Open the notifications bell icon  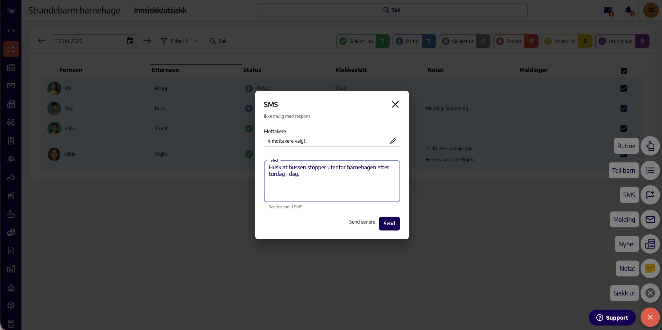629,10
